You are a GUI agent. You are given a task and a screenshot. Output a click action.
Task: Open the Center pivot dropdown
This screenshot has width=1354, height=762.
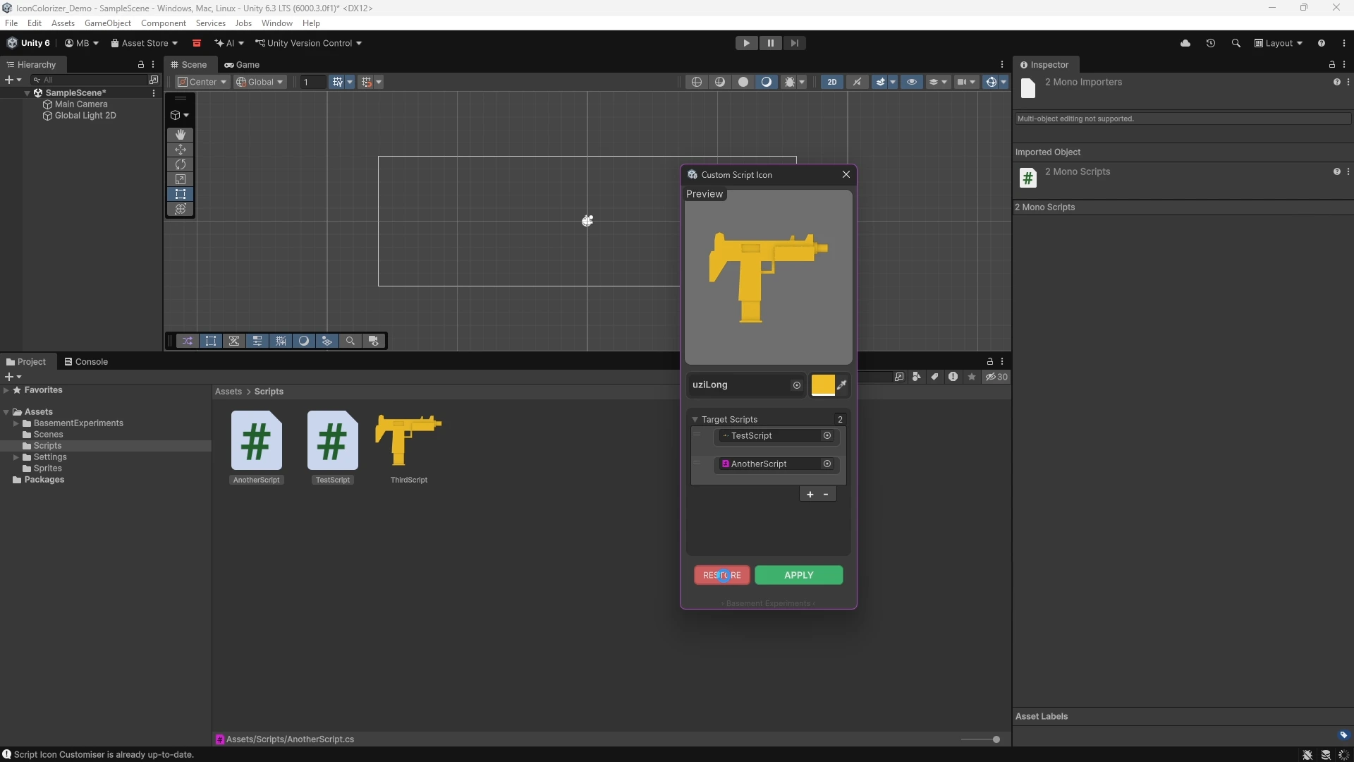pyautogui.click(x=201, y=82)
